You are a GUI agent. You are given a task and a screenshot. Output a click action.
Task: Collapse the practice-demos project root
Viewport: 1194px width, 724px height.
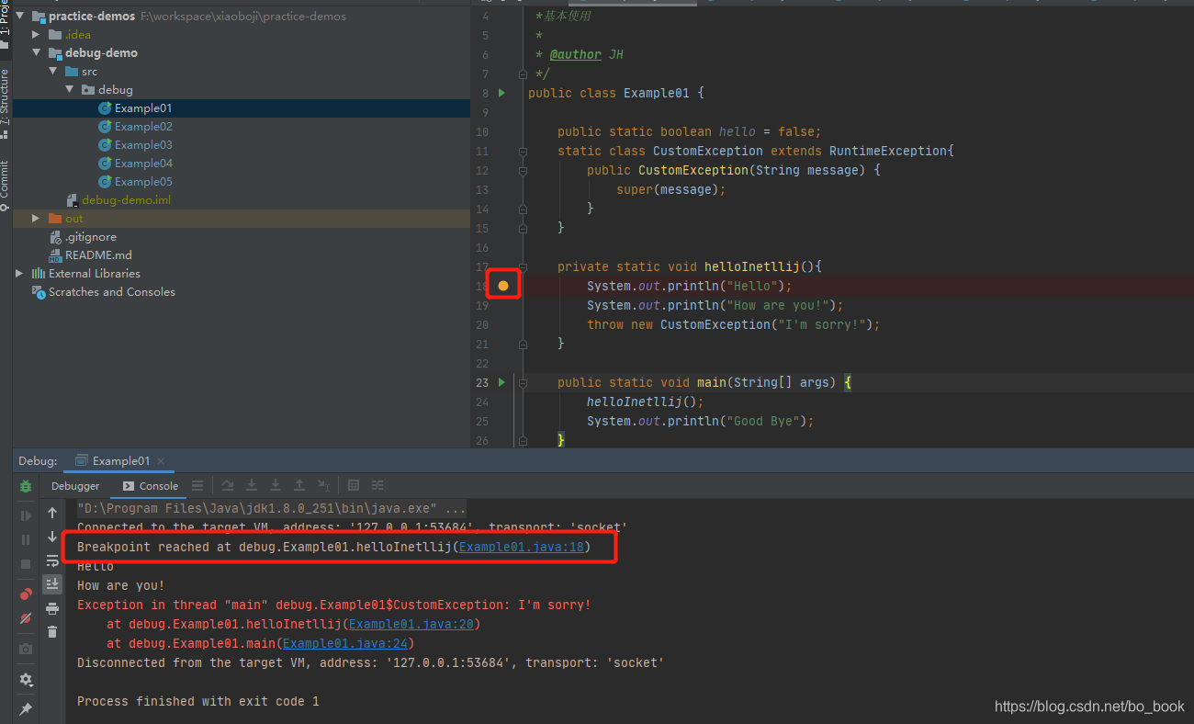click(x=20, y=17)
